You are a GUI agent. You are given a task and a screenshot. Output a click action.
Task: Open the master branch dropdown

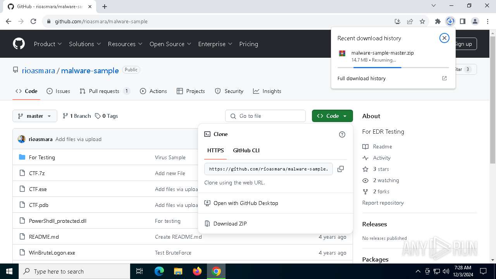[x=35, y=116]
